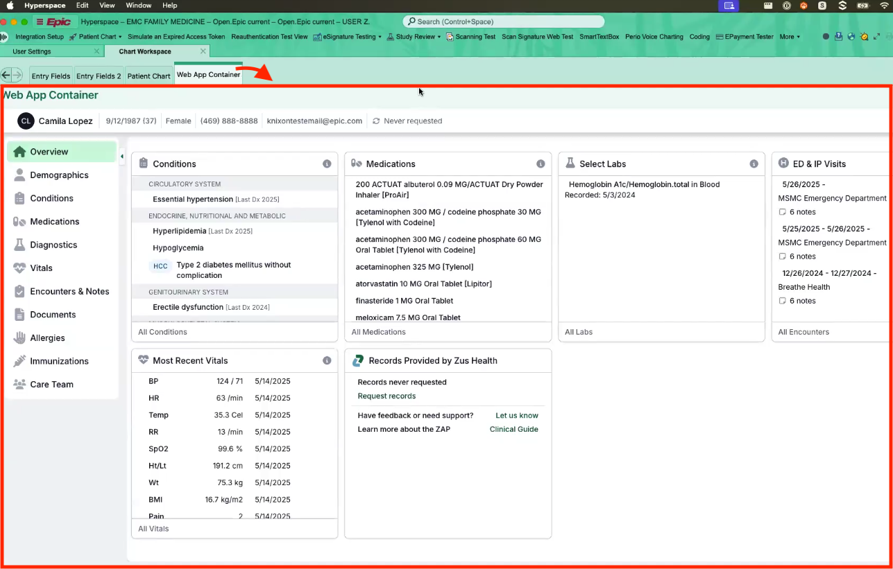Click Simulate an Expired Access Token
This screenshot has height=569, width=893.
tap(176, 37)
